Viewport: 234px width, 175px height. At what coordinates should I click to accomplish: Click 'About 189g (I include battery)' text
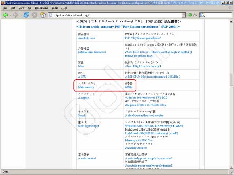[x=143, y=66]
